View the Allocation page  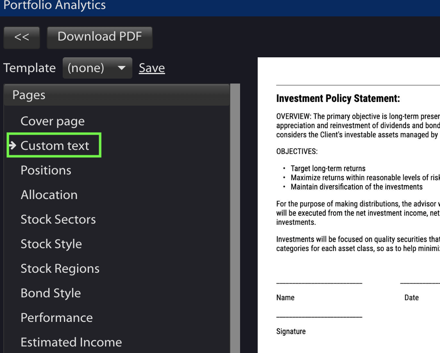[49, 195]
